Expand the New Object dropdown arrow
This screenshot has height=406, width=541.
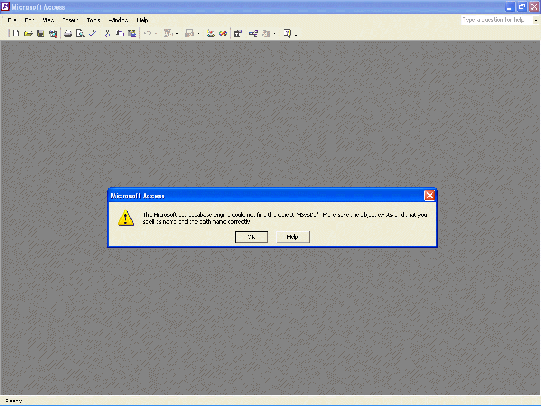(274, 33)
